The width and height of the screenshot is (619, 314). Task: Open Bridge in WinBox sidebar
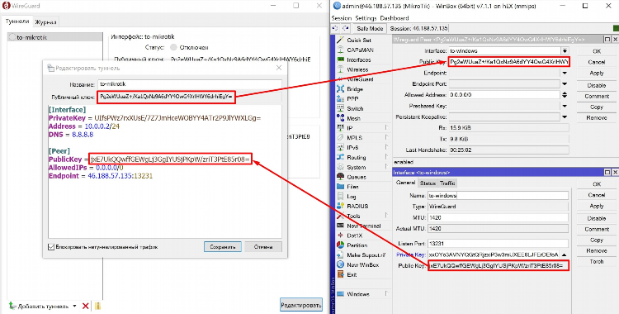355,89
